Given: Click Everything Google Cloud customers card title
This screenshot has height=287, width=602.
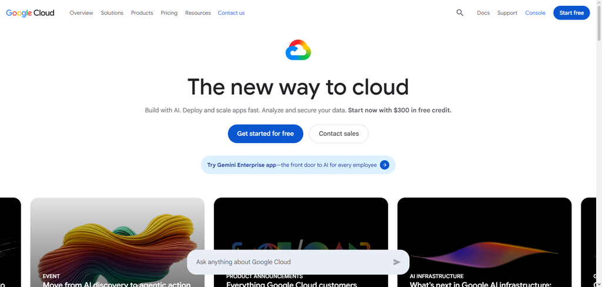Looking at the screenshot, I should click(292, 284).
